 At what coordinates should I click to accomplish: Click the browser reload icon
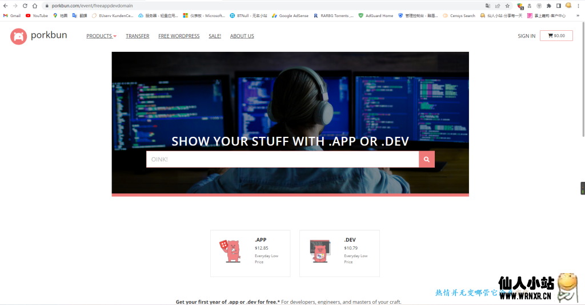(x=25, y=6)
